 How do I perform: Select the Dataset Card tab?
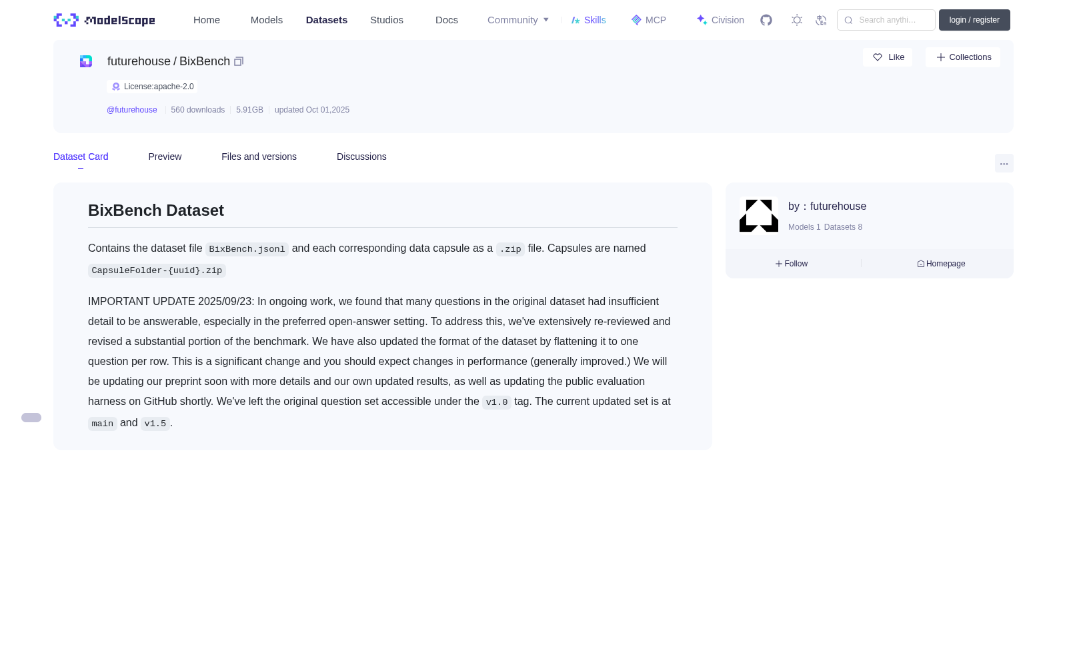[81, 157]
